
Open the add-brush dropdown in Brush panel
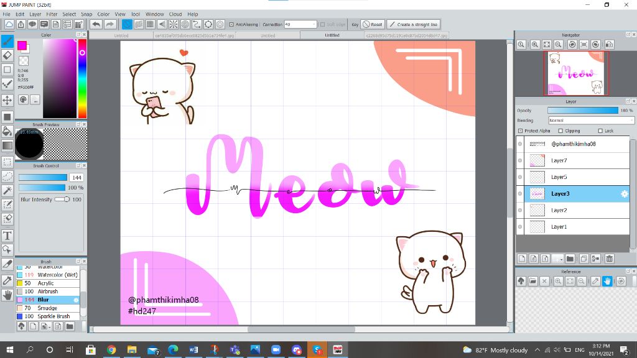click(x=46, y=326)
